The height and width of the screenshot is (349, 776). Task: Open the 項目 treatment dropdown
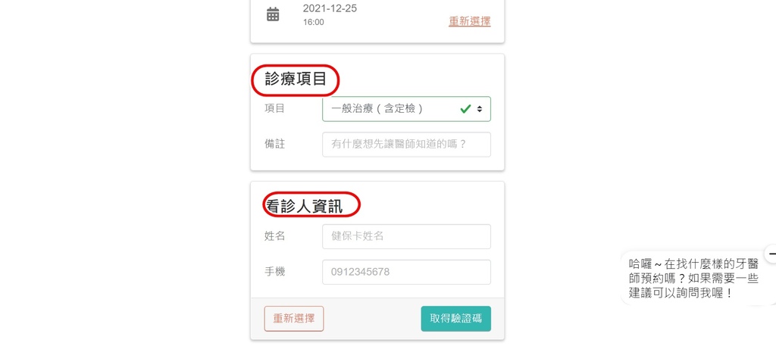[x=394, y=109]
